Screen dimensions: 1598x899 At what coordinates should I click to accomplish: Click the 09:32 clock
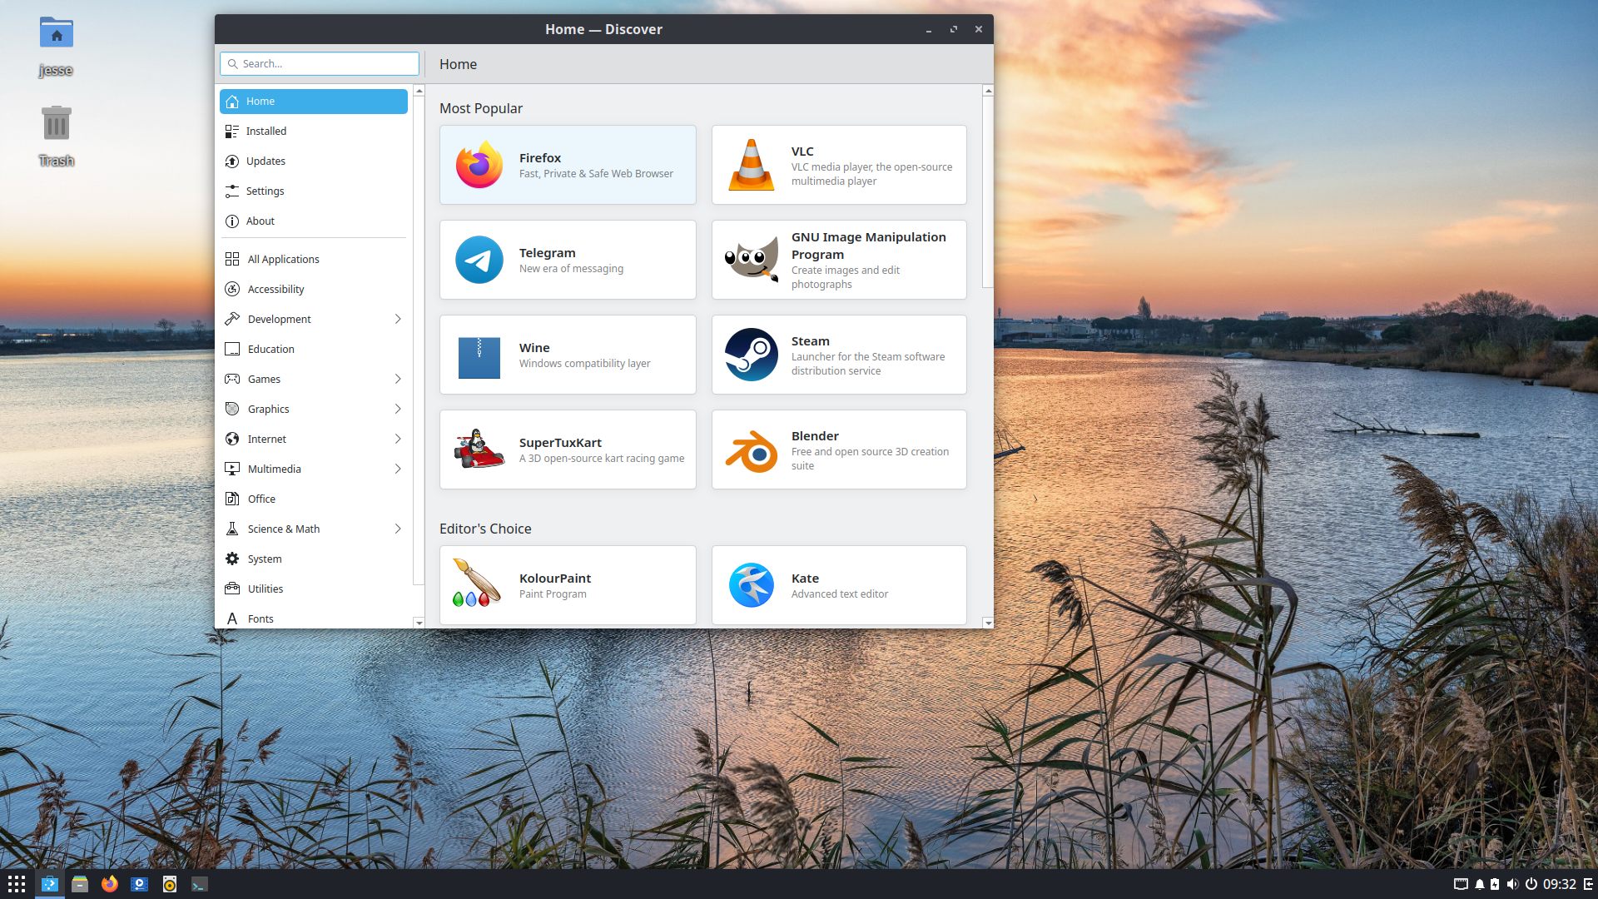tap(1560, 884)
